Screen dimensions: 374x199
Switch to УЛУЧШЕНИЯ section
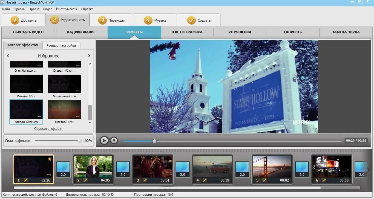240,32
